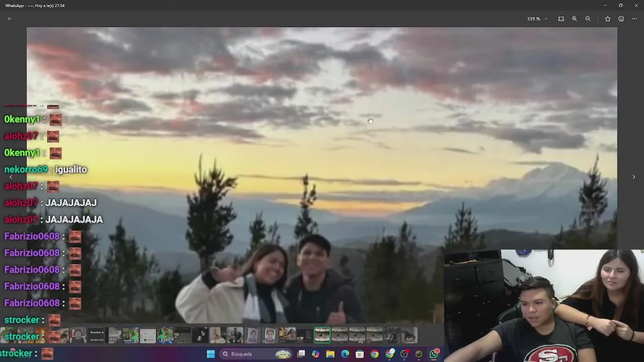
Task: Click the alohz07 JAJAJAJAJA chat message
Action: [x=53, y=220]
